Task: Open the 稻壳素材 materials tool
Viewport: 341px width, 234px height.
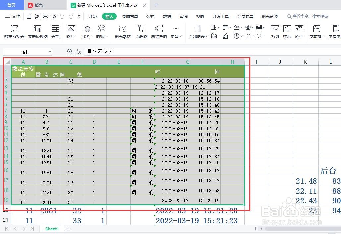Action: [122, 32]
